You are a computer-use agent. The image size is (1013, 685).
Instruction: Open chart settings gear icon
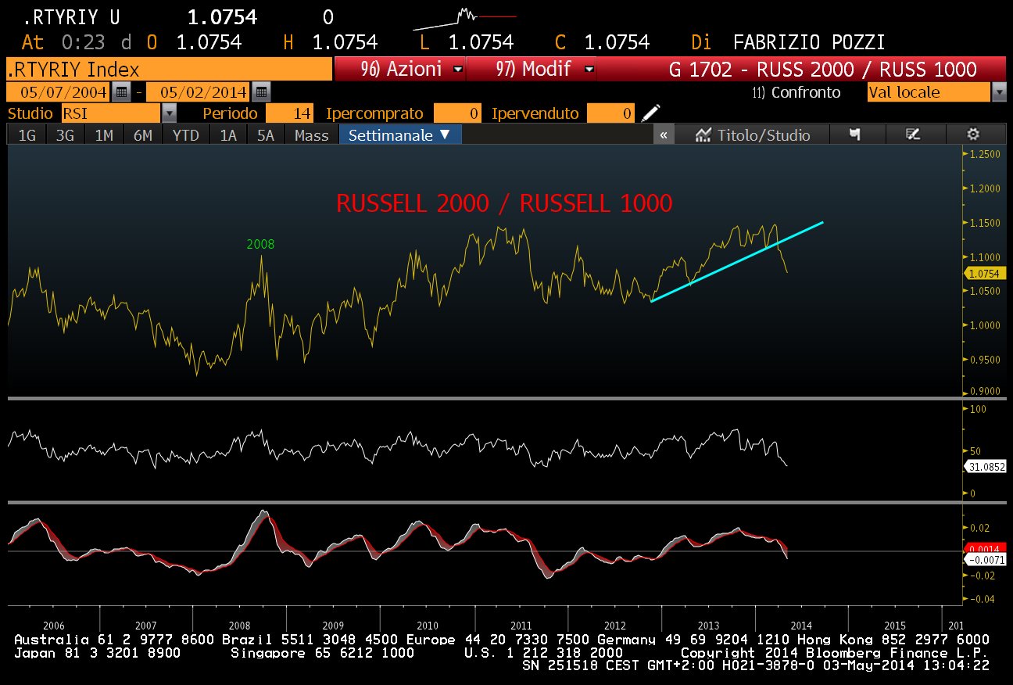[973, 134]
